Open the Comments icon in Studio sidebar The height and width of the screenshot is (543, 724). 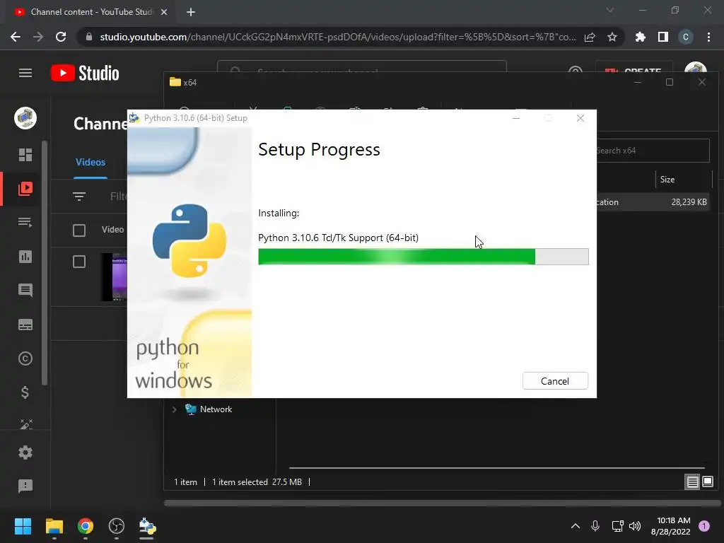25,290
